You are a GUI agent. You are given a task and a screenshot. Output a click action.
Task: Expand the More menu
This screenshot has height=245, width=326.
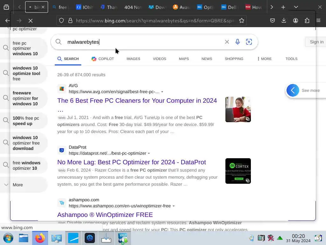264,59
